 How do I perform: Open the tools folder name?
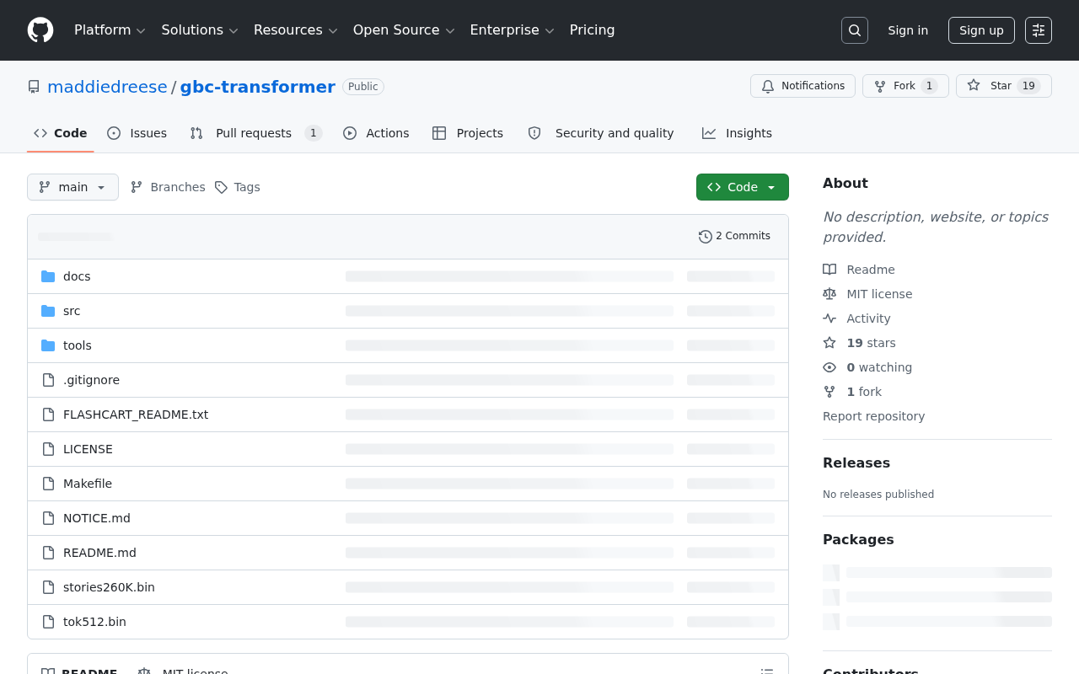click(78, 345)
